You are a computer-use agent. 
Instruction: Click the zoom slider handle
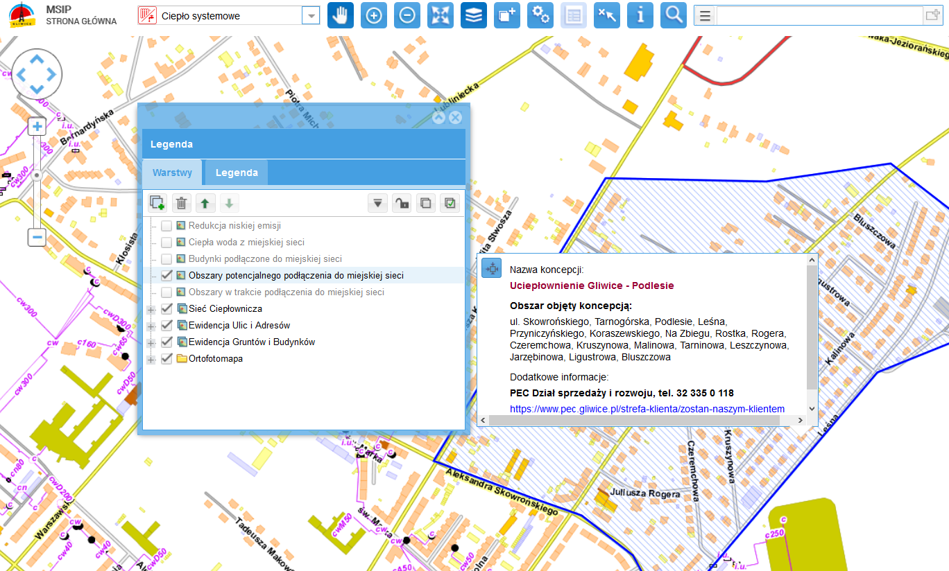click(37, 176)
